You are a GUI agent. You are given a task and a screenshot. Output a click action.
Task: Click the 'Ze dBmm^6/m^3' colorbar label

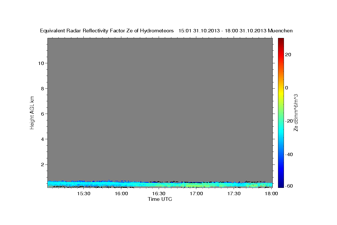[295, 112]
